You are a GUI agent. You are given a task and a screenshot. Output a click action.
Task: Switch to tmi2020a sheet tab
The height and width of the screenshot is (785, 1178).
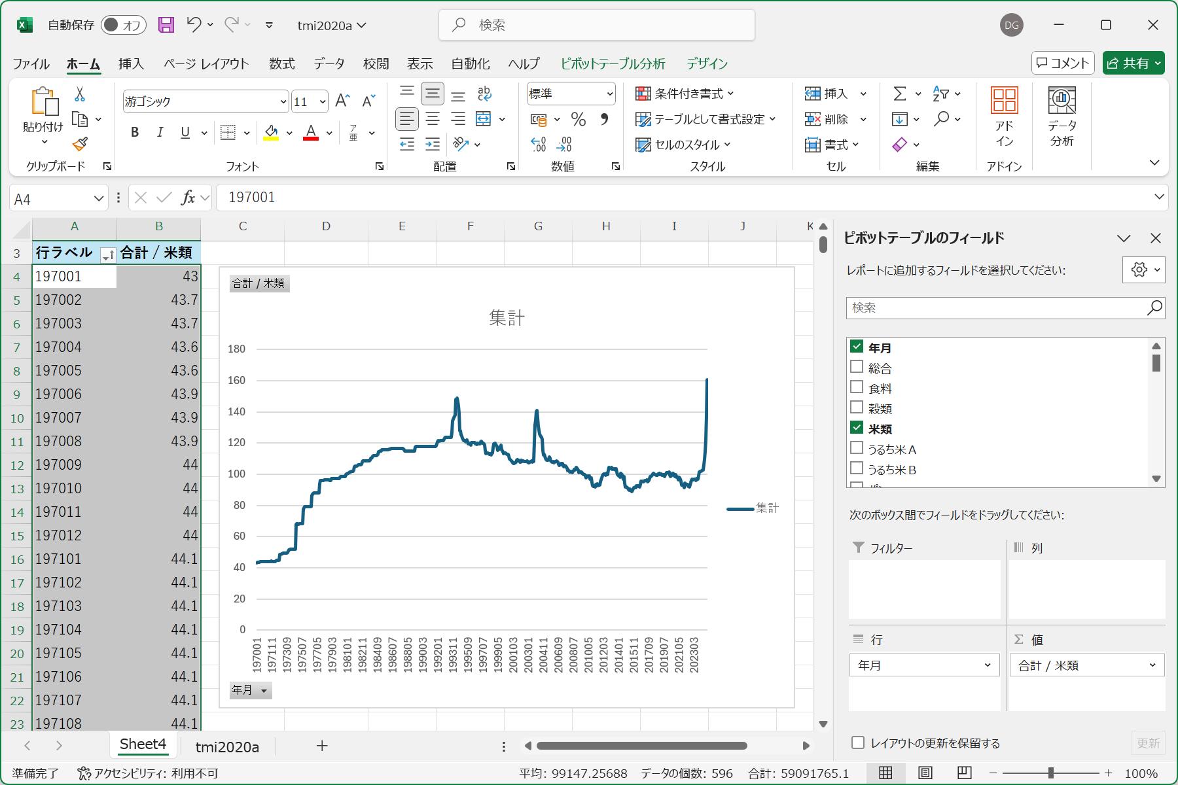[227, 746]
